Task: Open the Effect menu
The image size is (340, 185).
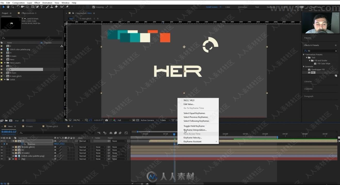Action: pyautogui.click(x=37, y=3)
